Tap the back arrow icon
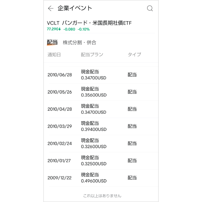The height and width of the screenshot is (202, 202). point(50,8)
